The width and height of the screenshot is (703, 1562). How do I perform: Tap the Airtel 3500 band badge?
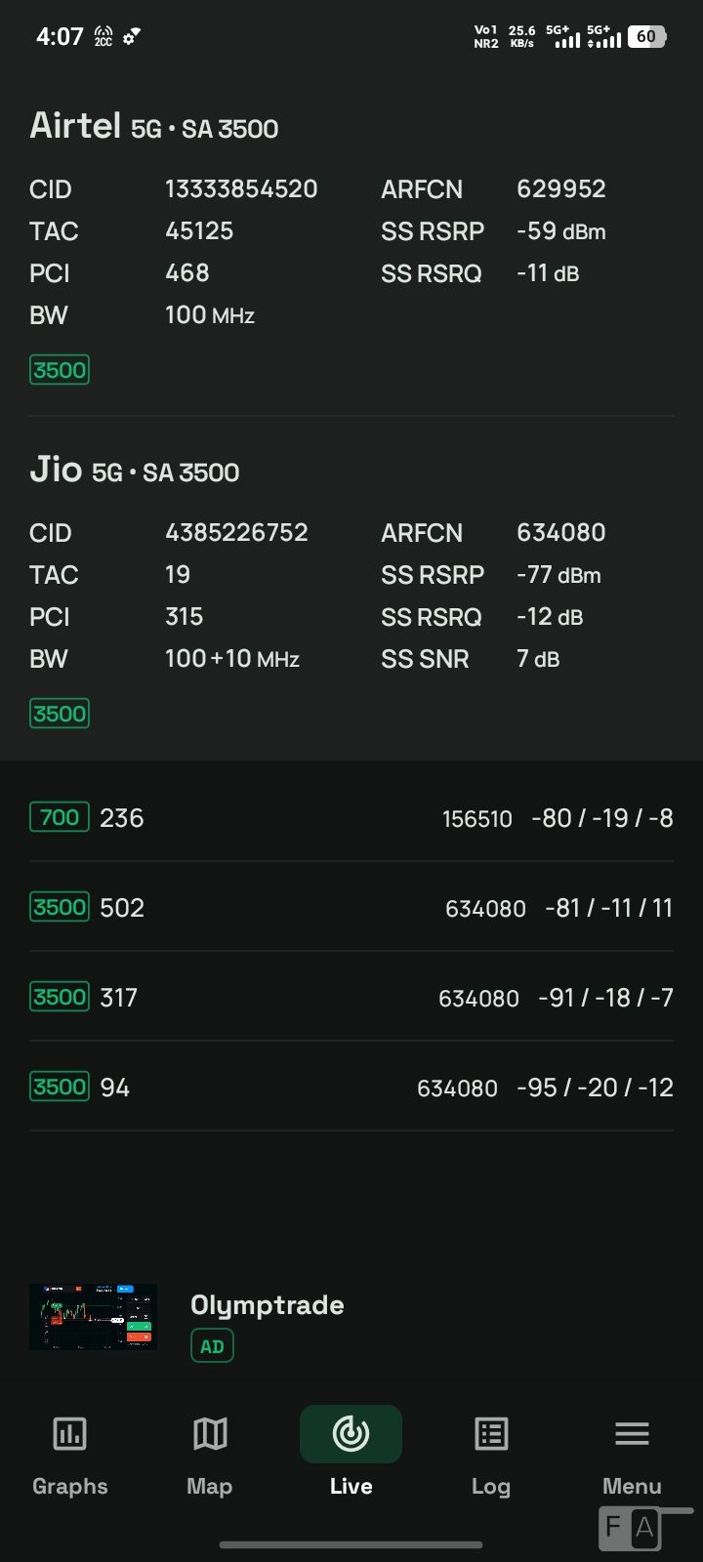(60, 370)
